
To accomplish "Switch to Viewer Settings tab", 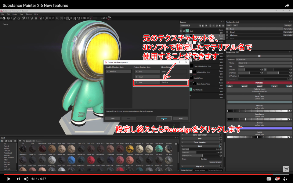I will (x=200, y=170).
